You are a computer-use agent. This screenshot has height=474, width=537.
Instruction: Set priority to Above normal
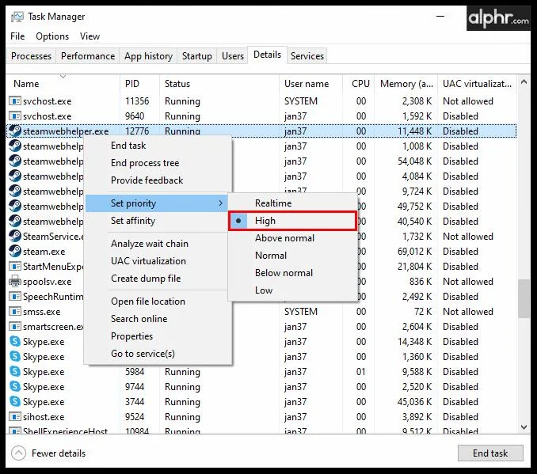click(x=292, y=238)
